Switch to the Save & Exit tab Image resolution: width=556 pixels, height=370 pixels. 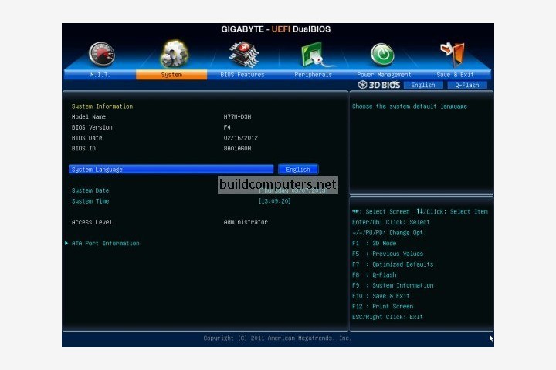tap(455, 75)
